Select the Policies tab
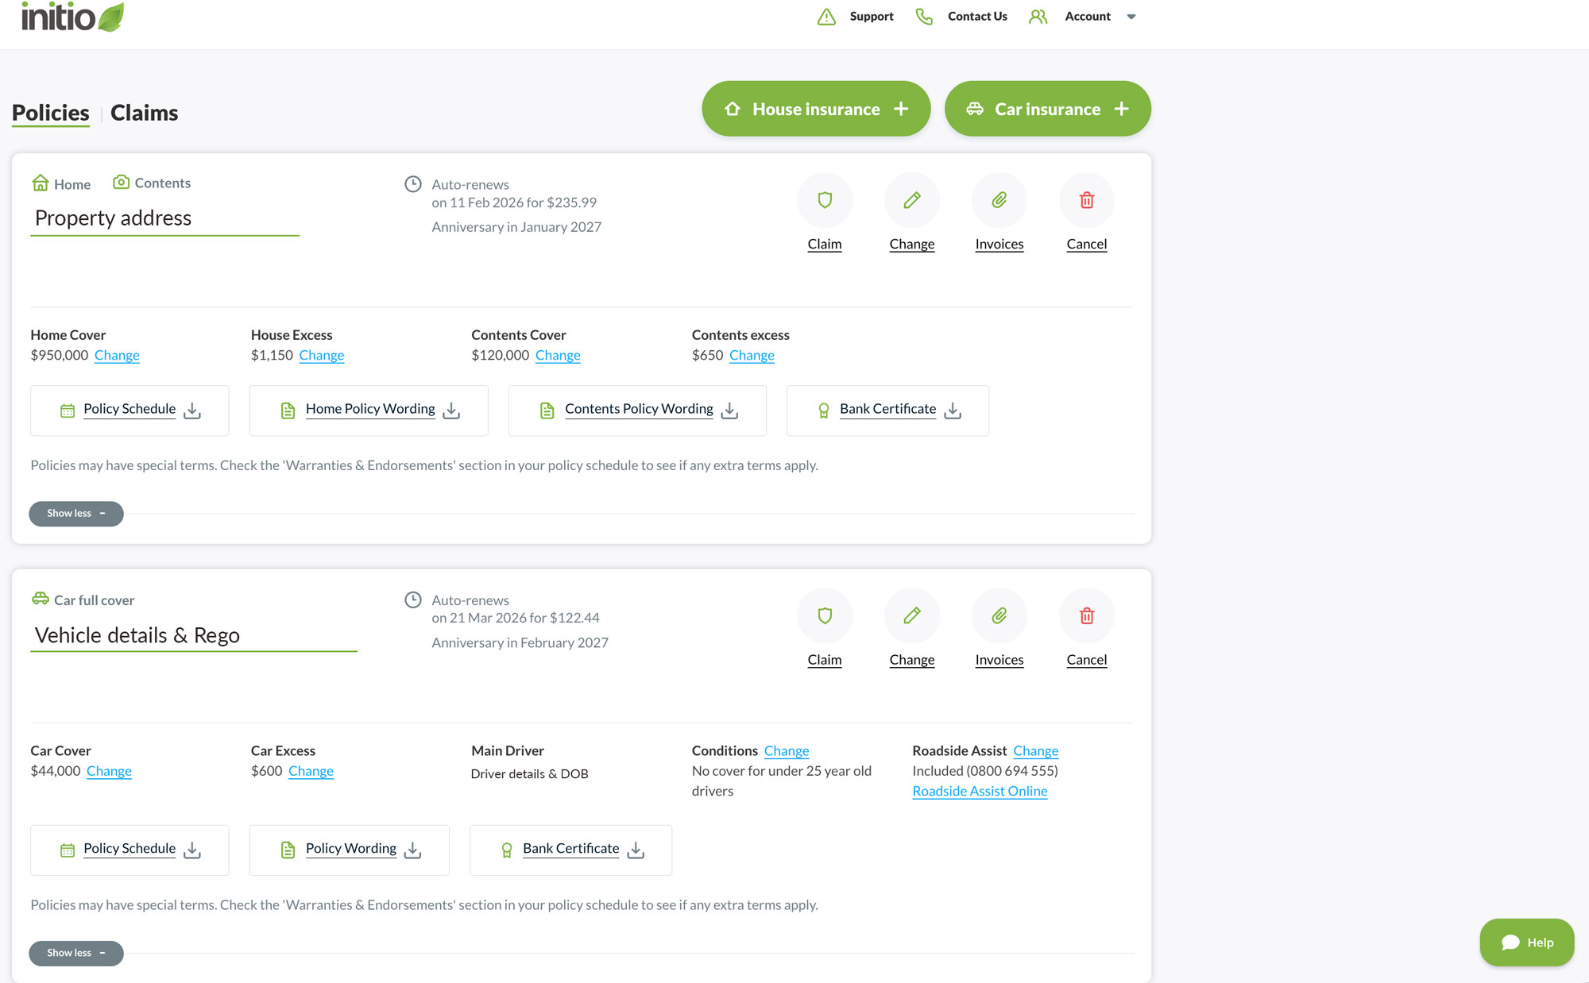The height and width of the screenshot is (983, 1589). 50,112
